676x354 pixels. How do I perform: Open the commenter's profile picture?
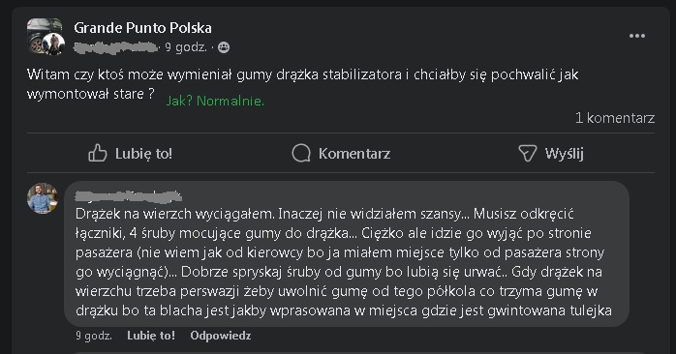tap(43, 198)
